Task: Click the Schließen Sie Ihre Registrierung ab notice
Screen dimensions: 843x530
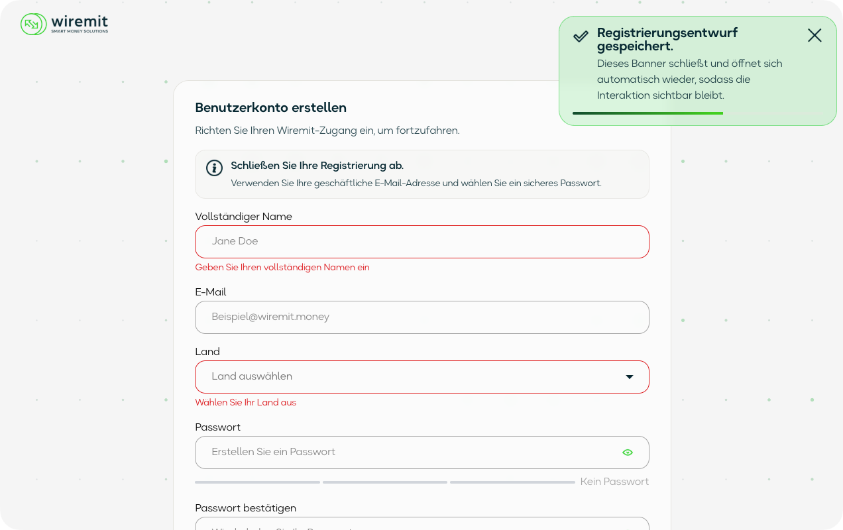Action: 422,174
